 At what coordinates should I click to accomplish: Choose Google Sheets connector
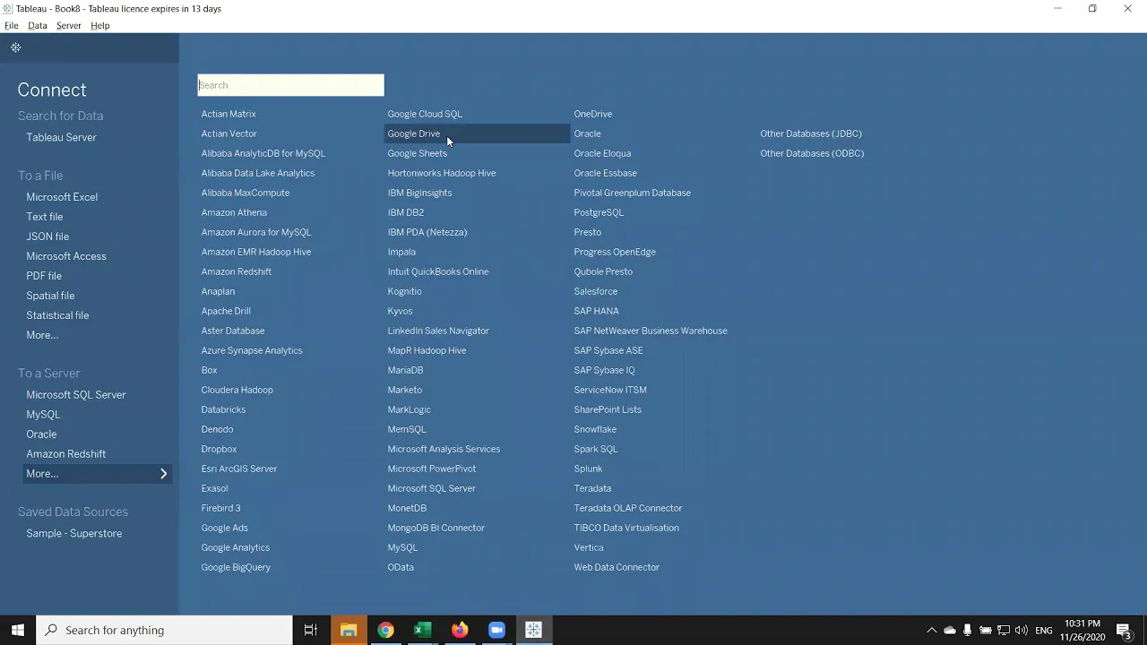pyautogui.click(x=418, y=153)
